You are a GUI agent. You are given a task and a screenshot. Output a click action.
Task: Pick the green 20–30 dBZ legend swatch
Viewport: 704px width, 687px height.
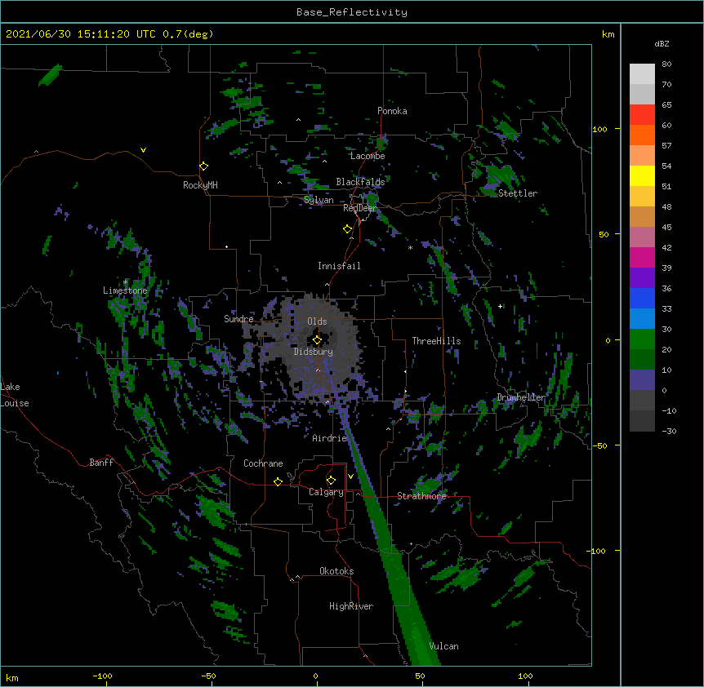[642, 339]
